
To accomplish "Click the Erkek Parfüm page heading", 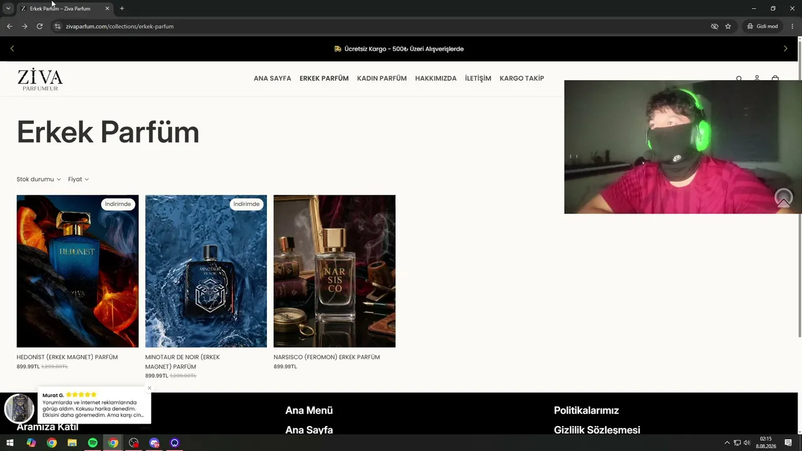I will click(108, 132).
